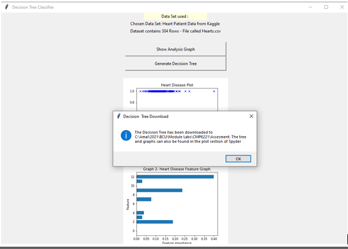Click the bar at feature 7
The height and width of the screenshot is (249, 348).
pyautogui.click(x=144, y=200)
